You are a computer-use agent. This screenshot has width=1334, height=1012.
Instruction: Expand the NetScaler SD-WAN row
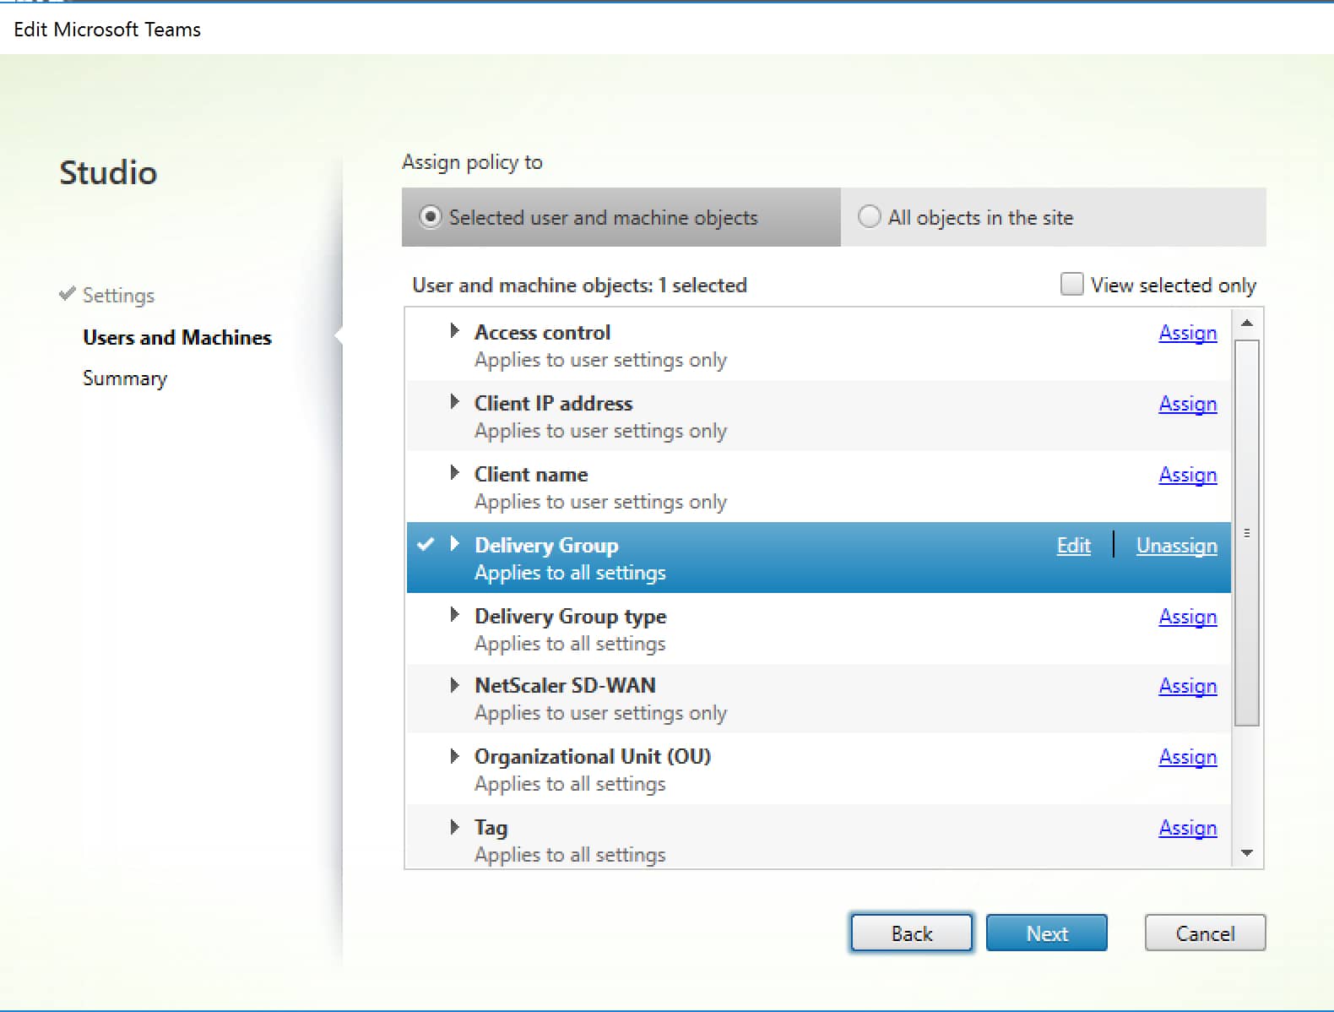454,684
